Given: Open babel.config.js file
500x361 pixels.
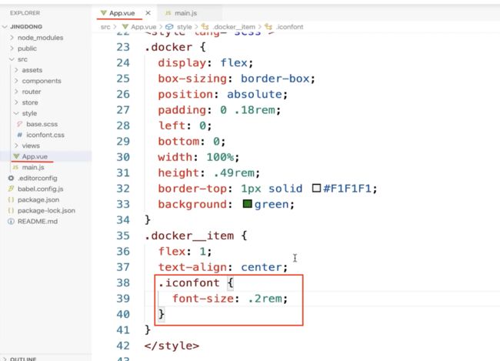Looking at the screenshot, I should pyautogui.click(x=41, y=189).
